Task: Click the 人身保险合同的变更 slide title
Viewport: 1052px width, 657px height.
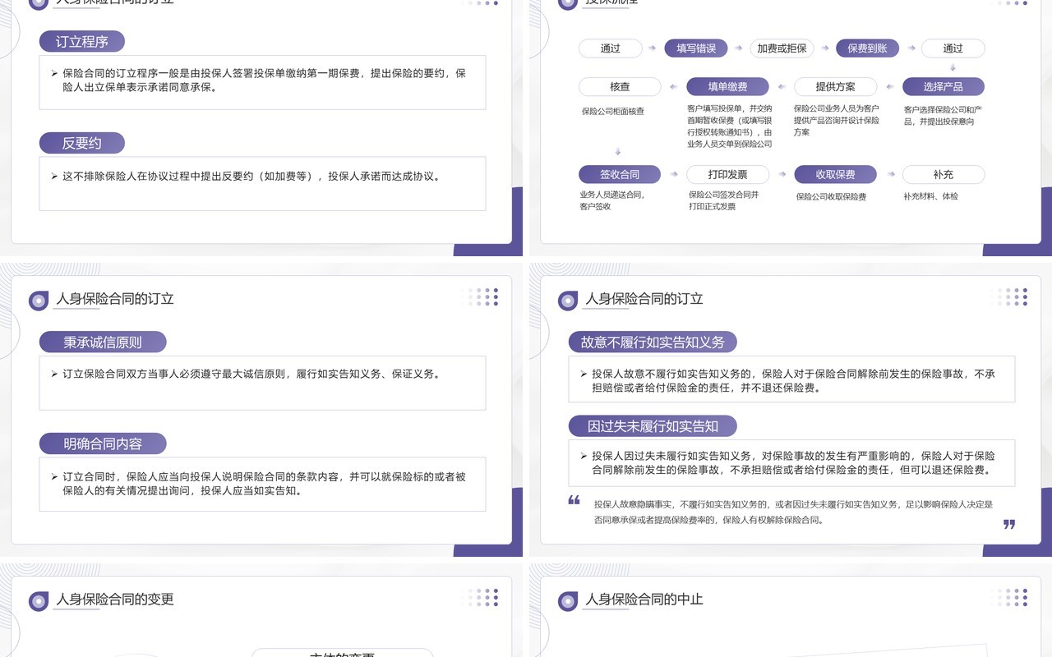Action: point(115,600)
